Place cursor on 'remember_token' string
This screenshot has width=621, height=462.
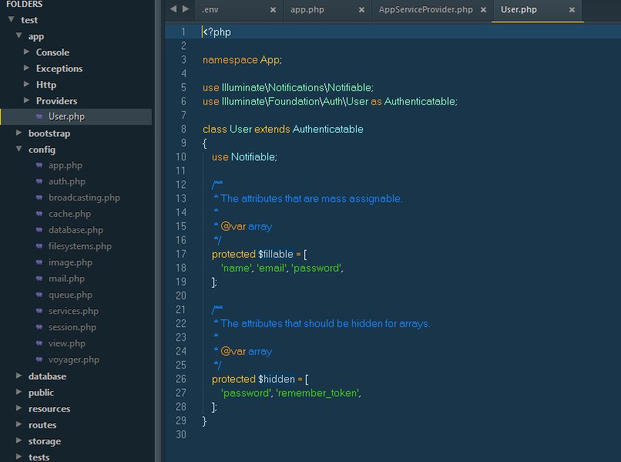pos(317,393)
